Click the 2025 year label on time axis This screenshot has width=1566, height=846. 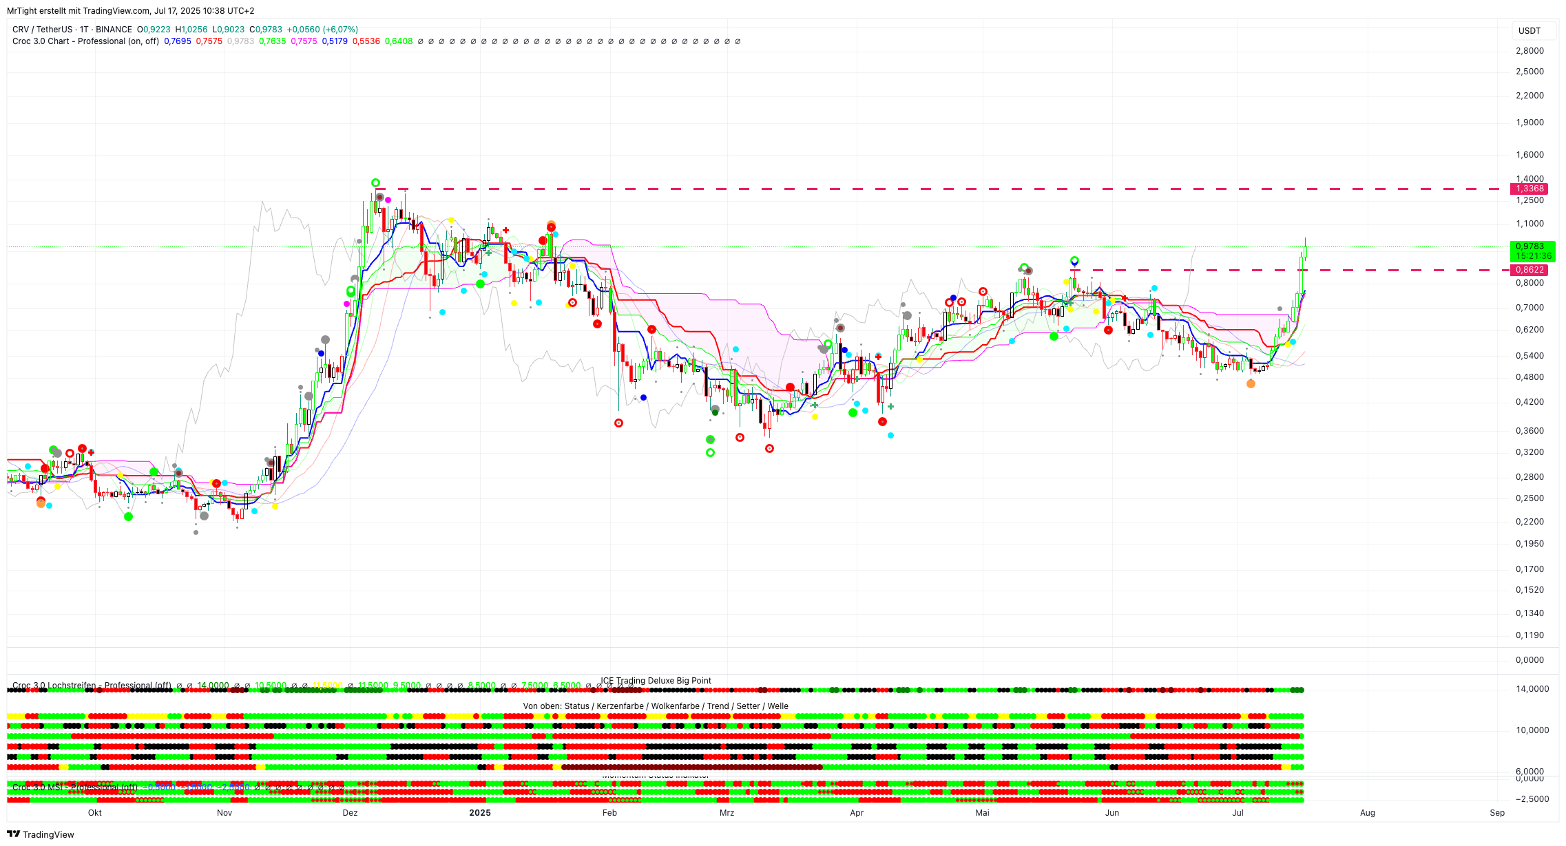point(479,813)
